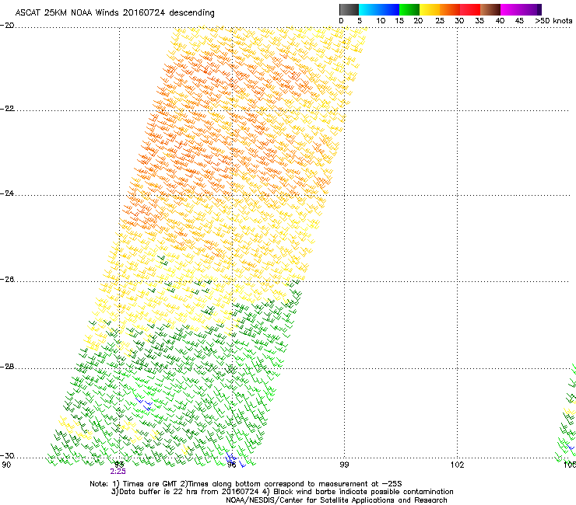Viewport: 576px width, 505px height.
Task: Click the '-28' latitude axis label
Action: (x=7, y=367)
